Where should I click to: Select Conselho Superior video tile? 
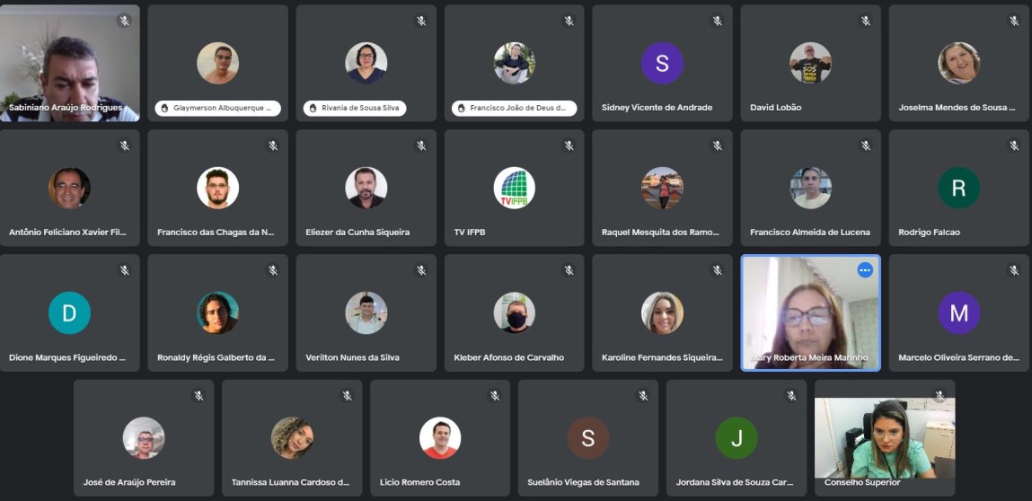885,438
